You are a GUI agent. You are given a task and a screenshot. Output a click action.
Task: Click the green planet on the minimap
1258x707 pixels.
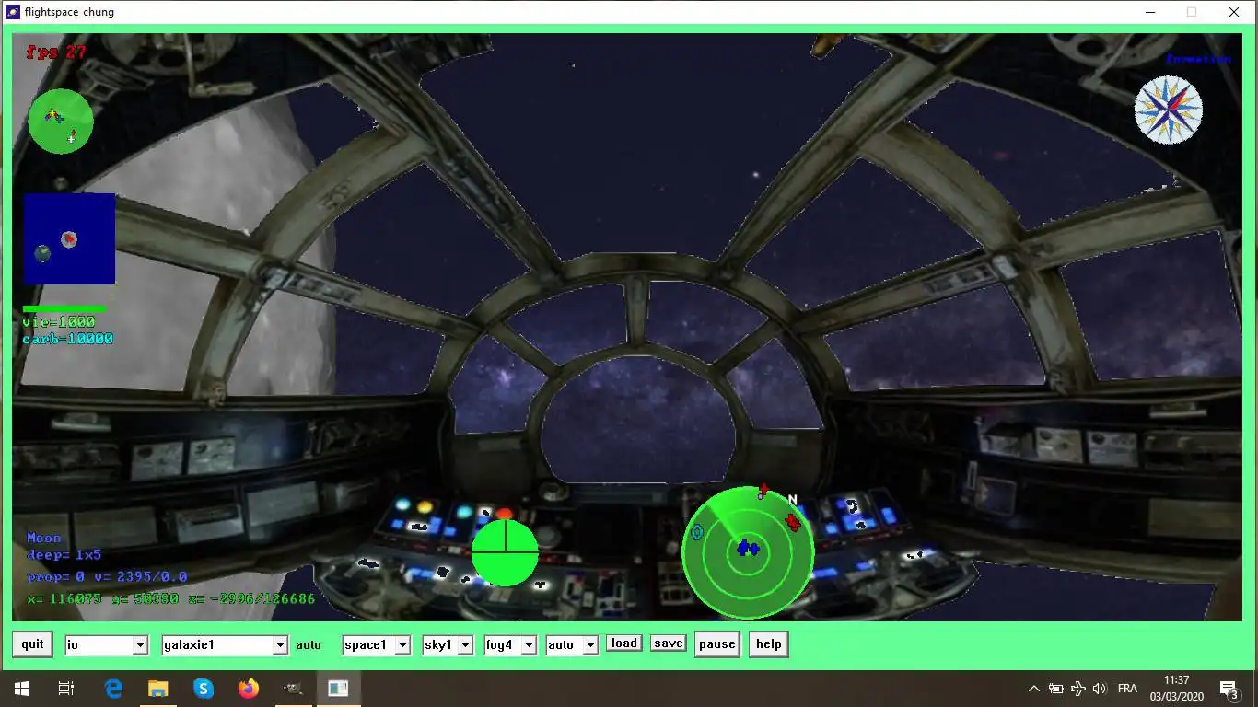point(42,252)
